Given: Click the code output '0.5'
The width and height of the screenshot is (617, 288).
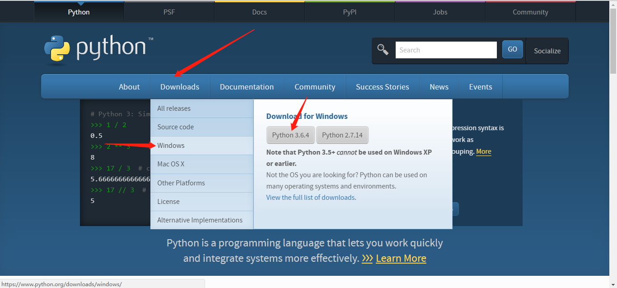Looking at the screenshot, I should [x=96, y=136].
